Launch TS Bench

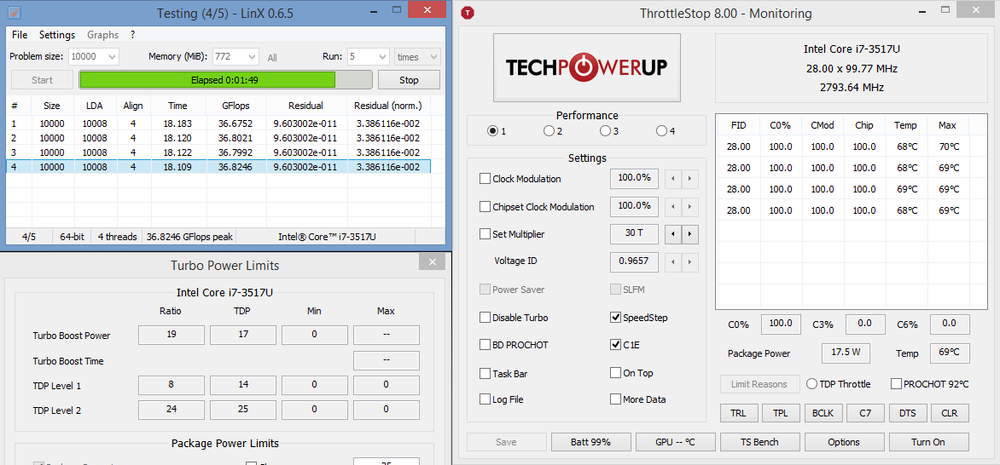(x=759, y=442)
